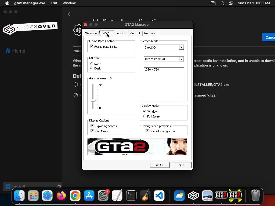Click the Quit button
The width and height of the screenshot is (275, 206).
point(181,165)
